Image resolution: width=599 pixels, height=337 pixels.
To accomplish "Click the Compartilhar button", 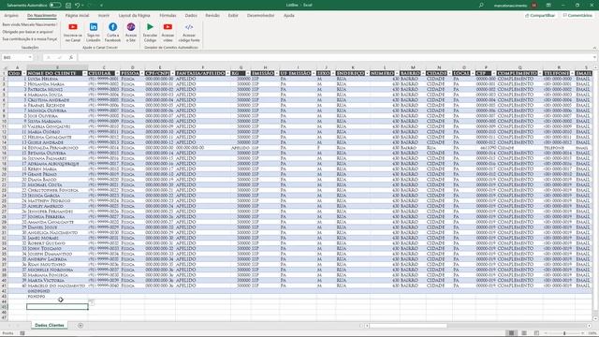I will (x=540, y=15).
